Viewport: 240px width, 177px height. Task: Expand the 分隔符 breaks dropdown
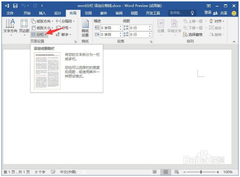pyautogui.click(x=65, y=21)
